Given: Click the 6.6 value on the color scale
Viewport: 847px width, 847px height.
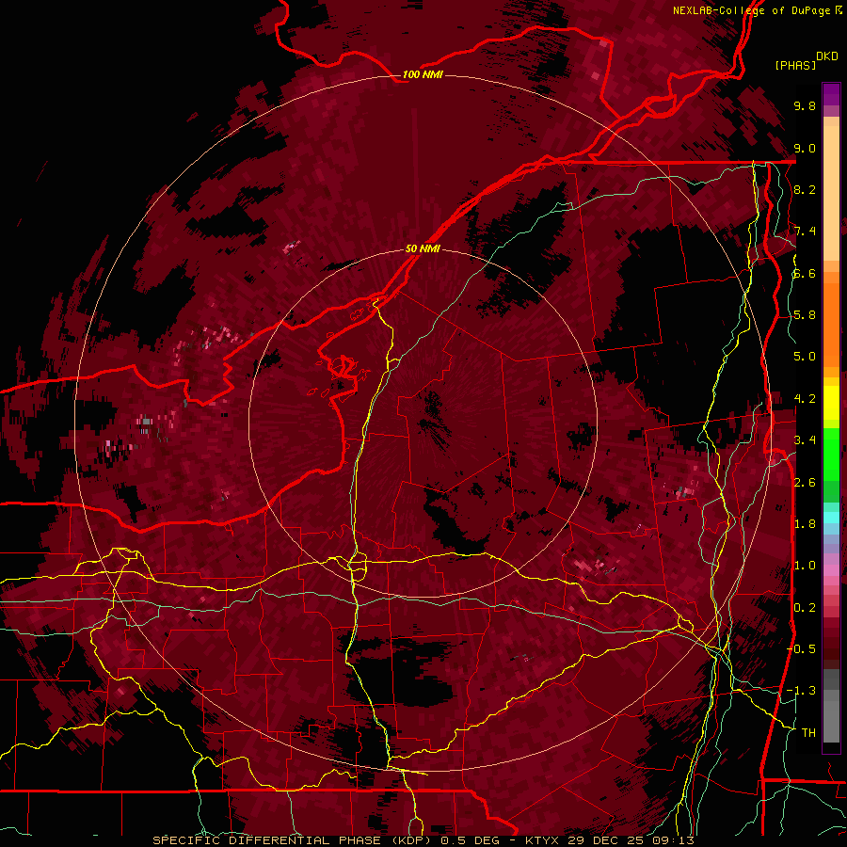Looking at the screenshot, I should (x=805, y=273).
